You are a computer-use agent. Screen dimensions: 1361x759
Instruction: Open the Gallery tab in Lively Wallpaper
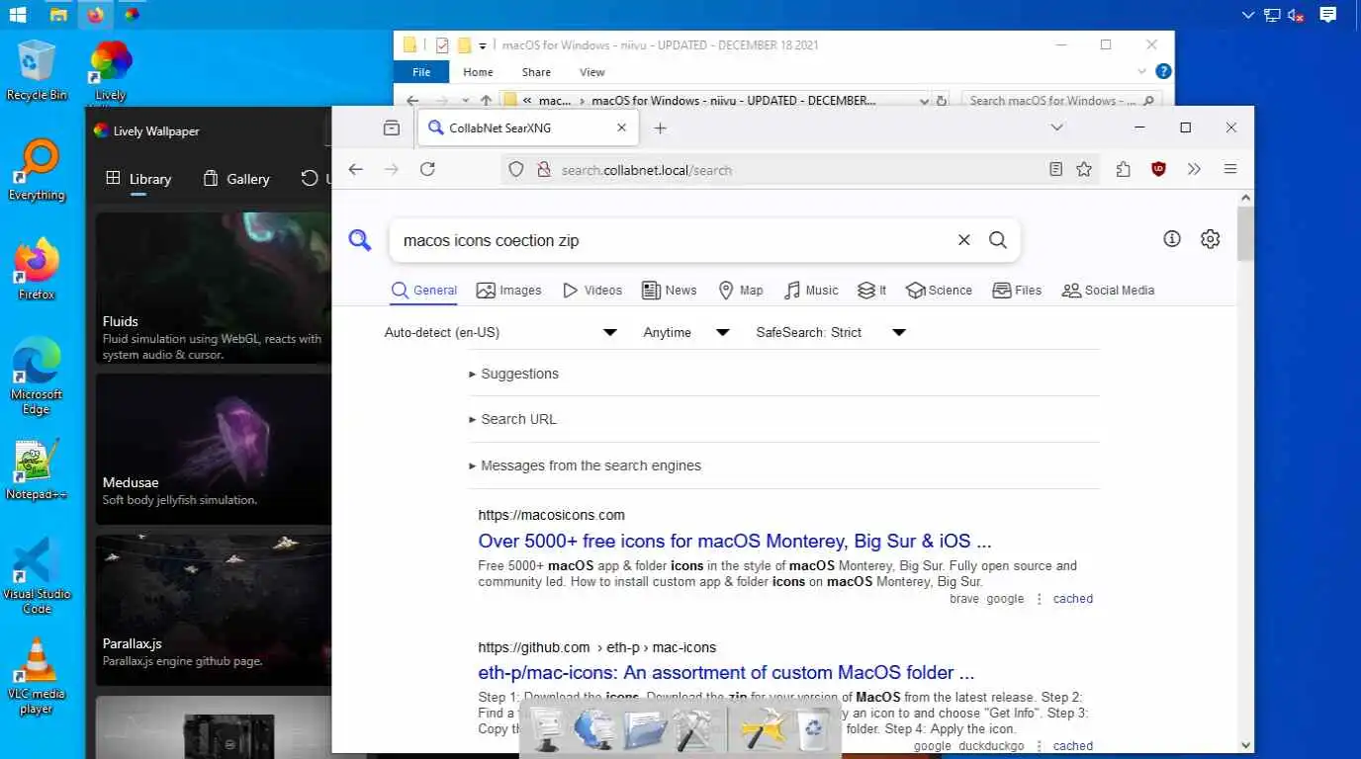tap(236, 179)
